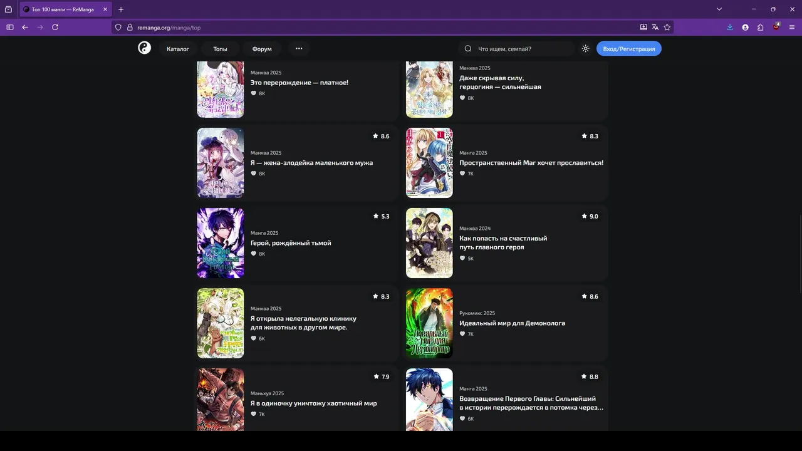Go back with the browser back arrow
This screenshot has height=451, width=802.
(25, 28)
